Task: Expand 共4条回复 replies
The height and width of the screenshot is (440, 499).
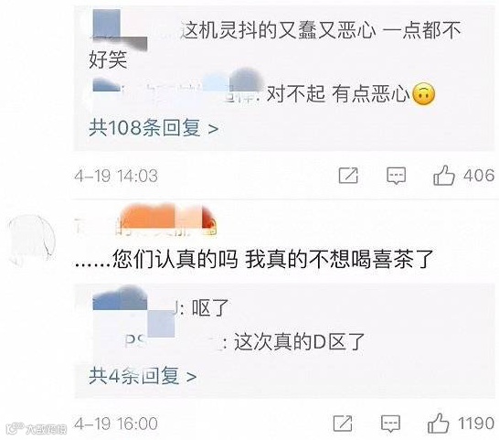Action: pos(143,376)
